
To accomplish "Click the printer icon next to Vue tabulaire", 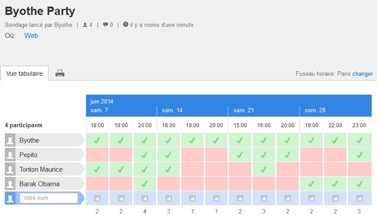I will click(60, 74).
